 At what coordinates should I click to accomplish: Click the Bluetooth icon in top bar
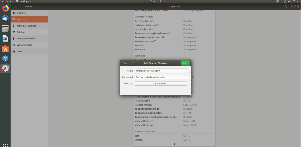(x=277, y=1)
